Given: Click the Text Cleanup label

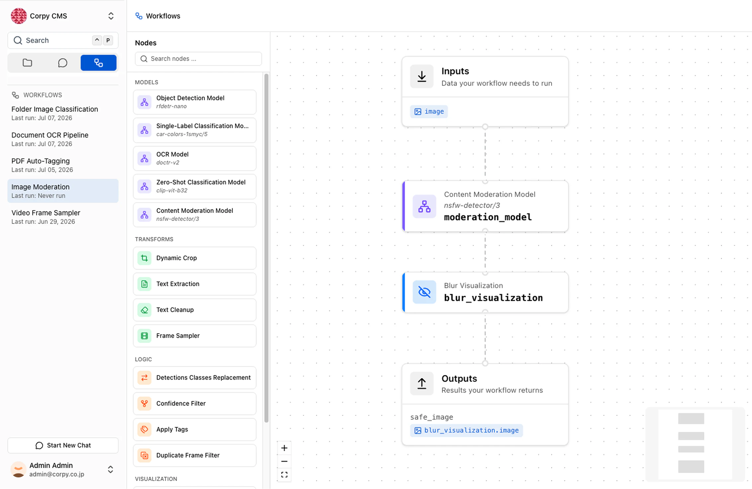Looking at the screenshot, I should (x=175, y=310).
